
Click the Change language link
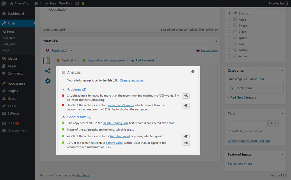coord(131,81)
